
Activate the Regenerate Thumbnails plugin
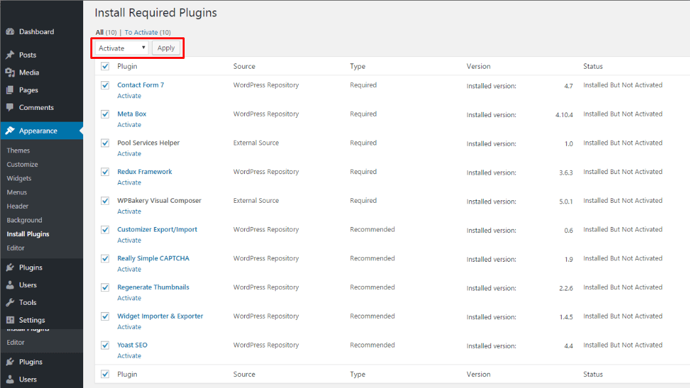129,298
